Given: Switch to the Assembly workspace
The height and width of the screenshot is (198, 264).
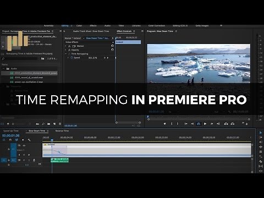Looking at the screenshot, I should pyautogui.click(x=49, y=26).
